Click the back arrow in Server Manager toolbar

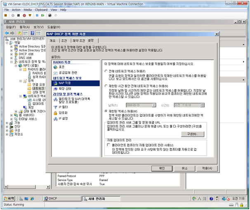(x=7, y=33)
